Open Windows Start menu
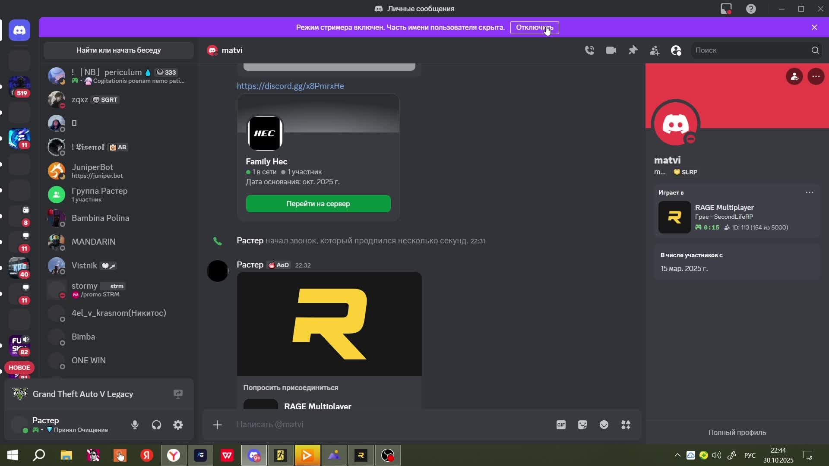This screenshot has width=829, height=466. tap(13, 455)
